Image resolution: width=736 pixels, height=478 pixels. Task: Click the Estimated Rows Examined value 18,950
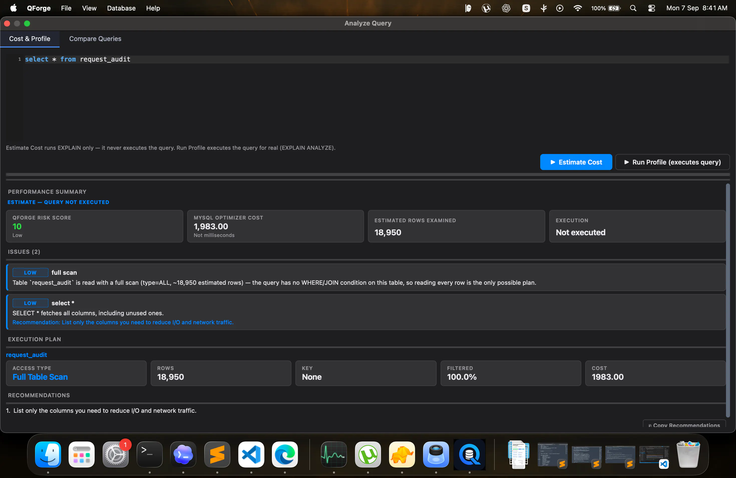tap(388, 232)
